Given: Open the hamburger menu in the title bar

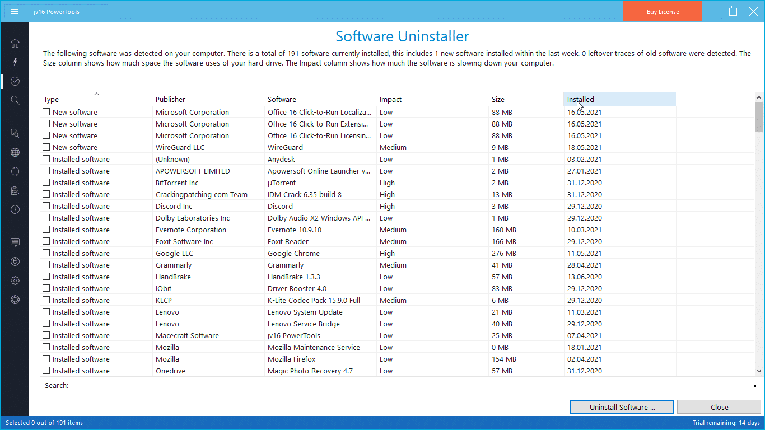Looking at the screenshot, I should point(15,12).
